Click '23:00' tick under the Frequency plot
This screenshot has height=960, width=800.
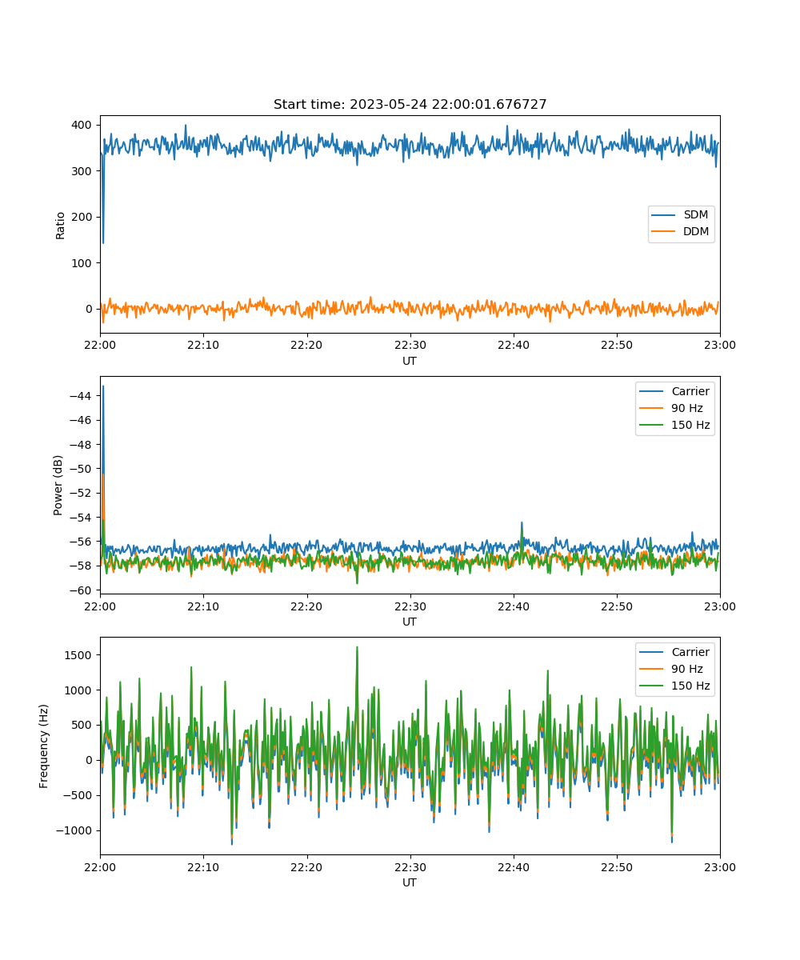[x=720, y=867]
